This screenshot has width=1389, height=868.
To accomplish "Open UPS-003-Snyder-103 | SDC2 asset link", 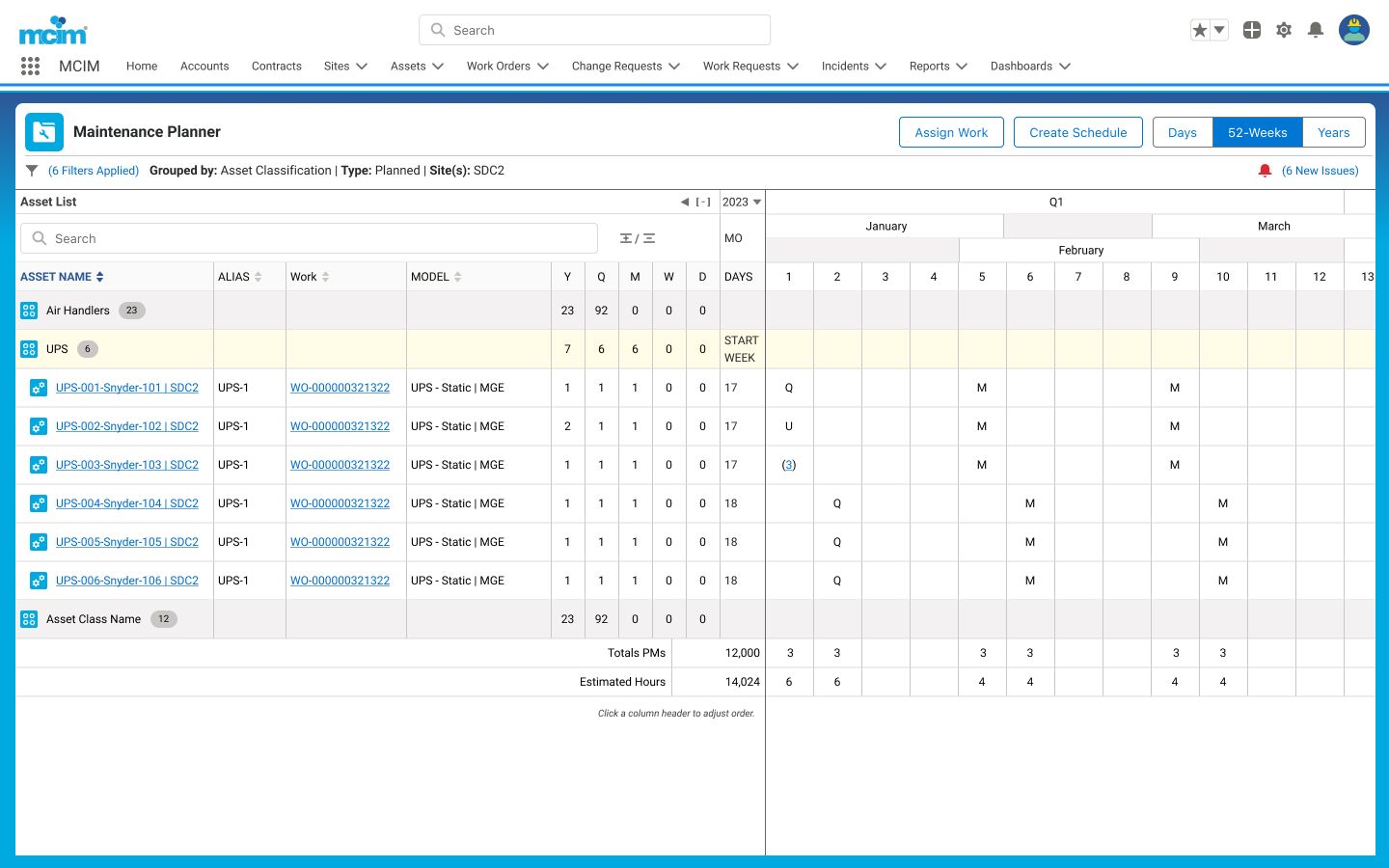I will point(127,465).
